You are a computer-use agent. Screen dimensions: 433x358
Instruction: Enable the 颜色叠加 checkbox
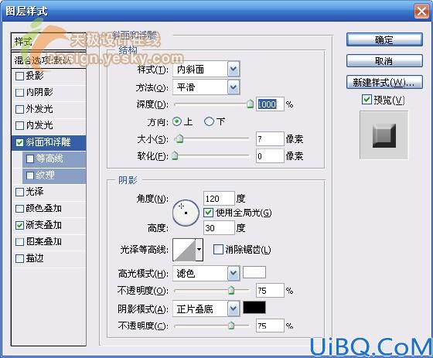coord(19,209)
